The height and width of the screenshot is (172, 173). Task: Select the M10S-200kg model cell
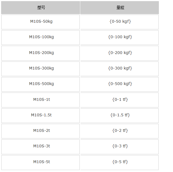tap(41, 53)
